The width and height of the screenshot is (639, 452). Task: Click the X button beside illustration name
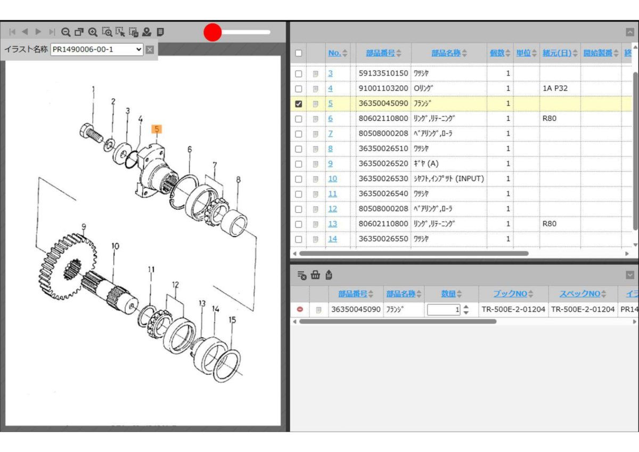150,50
